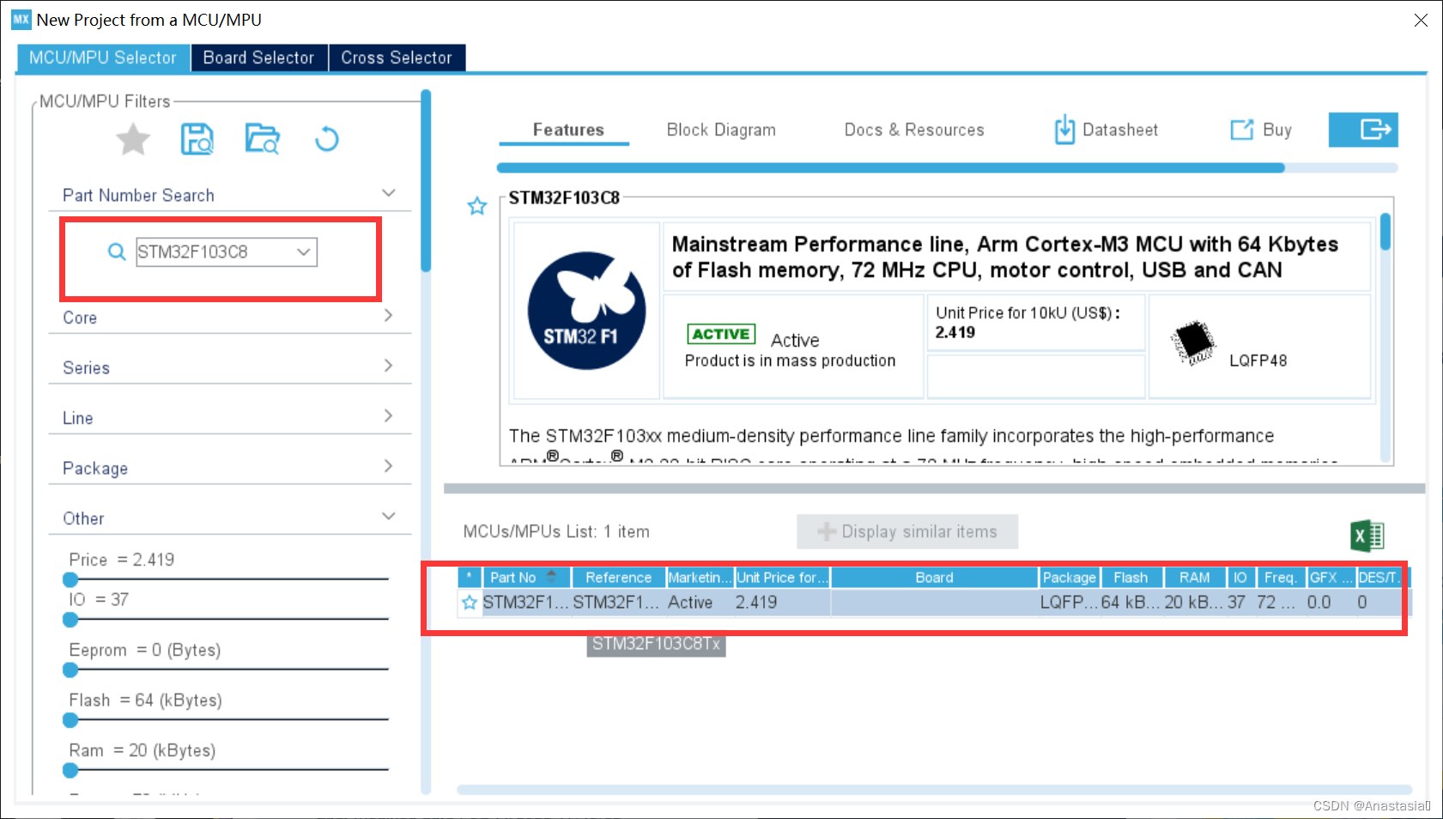Sort by the GFX column header

(x=1331, y=578)
